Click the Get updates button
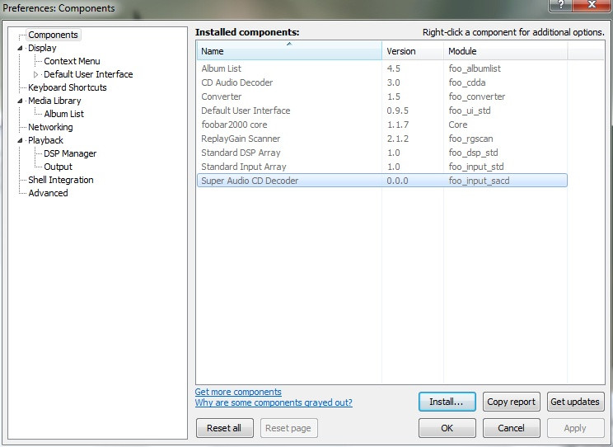613x447 pixels. click(x=575, y=402)
